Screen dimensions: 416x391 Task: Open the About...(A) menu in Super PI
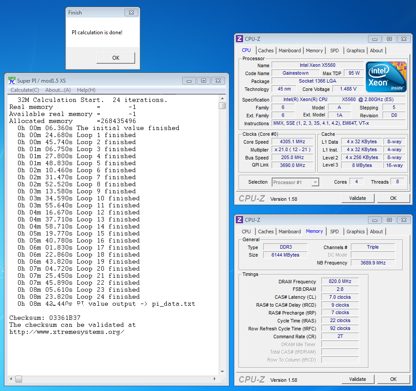coord(58,90)
